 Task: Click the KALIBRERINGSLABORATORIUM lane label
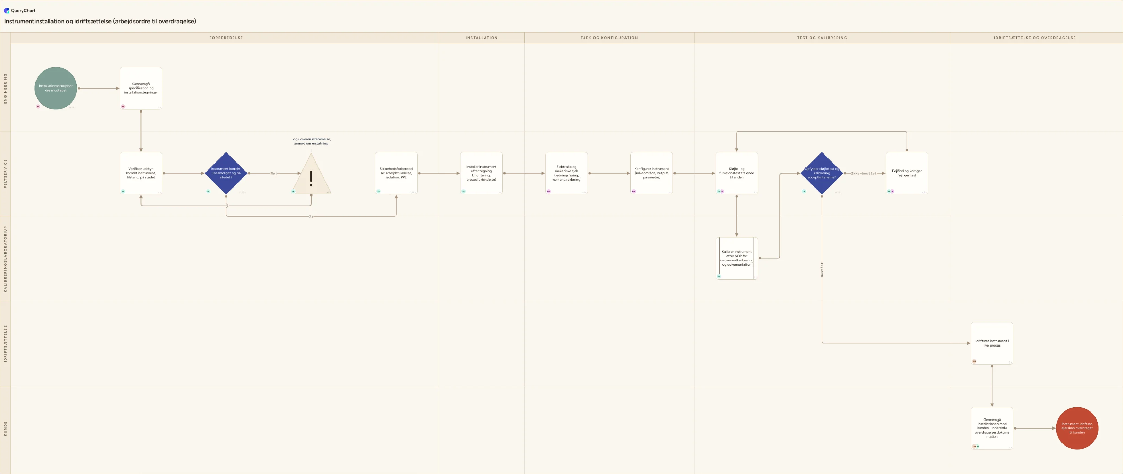[x=5, y=258]
